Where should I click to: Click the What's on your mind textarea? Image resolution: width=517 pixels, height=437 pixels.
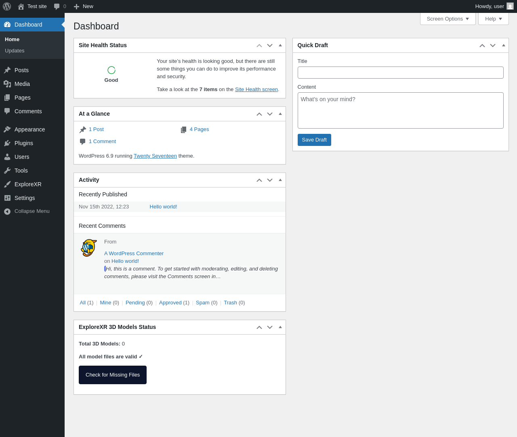(x=401, y=110)
